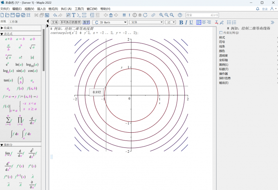Viewport: 278px width, 190px height.
Task: Collapse the left palette pane arrow
Action: click(47, 21)
